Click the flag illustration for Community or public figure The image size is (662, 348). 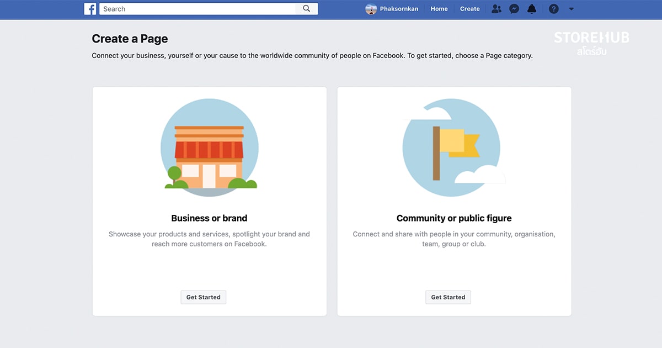point(454,147)
